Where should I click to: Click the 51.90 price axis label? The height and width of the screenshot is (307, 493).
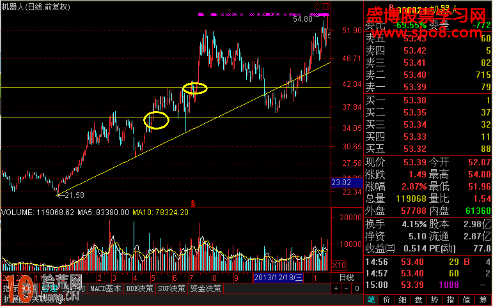click(352, 31)
